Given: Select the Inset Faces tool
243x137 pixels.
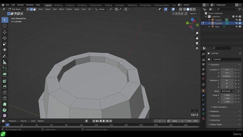Looking at the screenshot, I should pos(5,81).
